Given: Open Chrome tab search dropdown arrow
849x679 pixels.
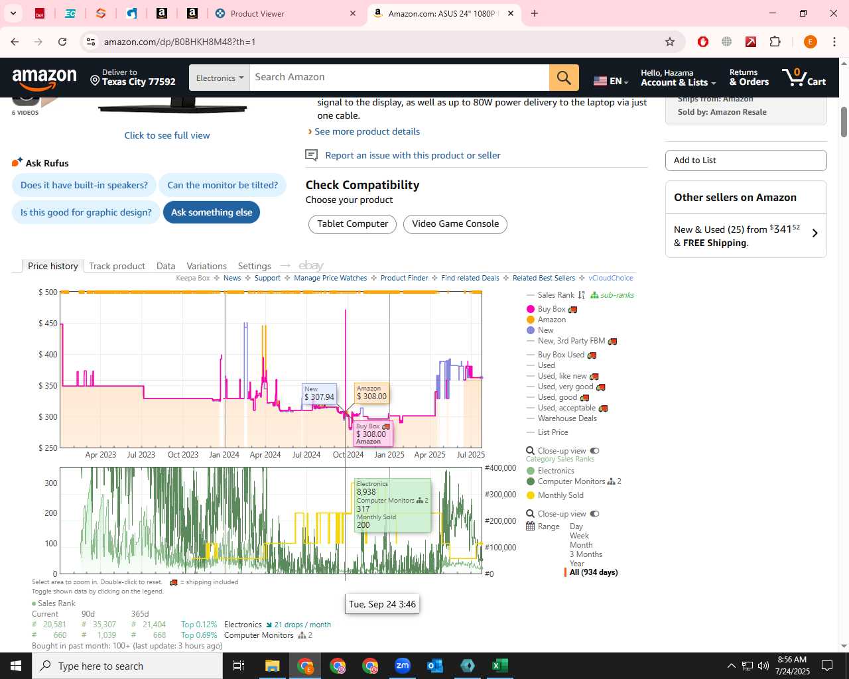Looking at the screenshot, I should tap(13, 13).
